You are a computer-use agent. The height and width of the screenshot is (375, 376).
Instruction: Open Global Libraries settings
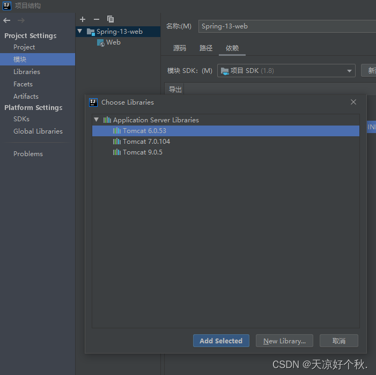[x=38, y=131]
